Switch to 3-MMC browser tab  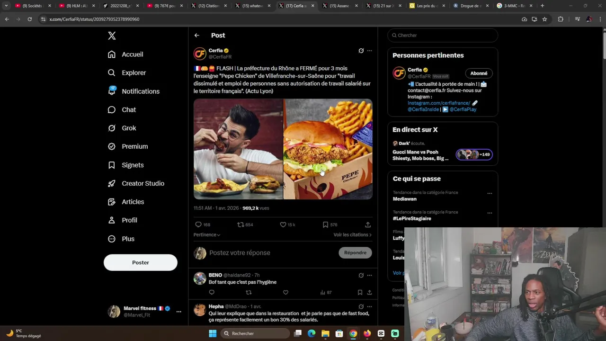[x=514, y=6]
